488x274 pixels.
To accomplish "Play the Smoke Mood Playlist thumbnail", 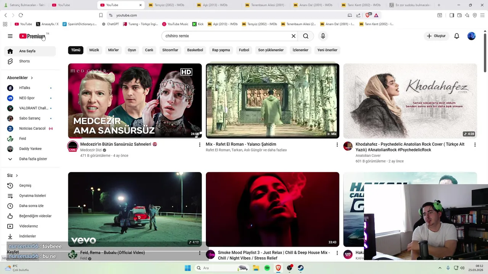I will pyautogui.click(x=273, y=209).
